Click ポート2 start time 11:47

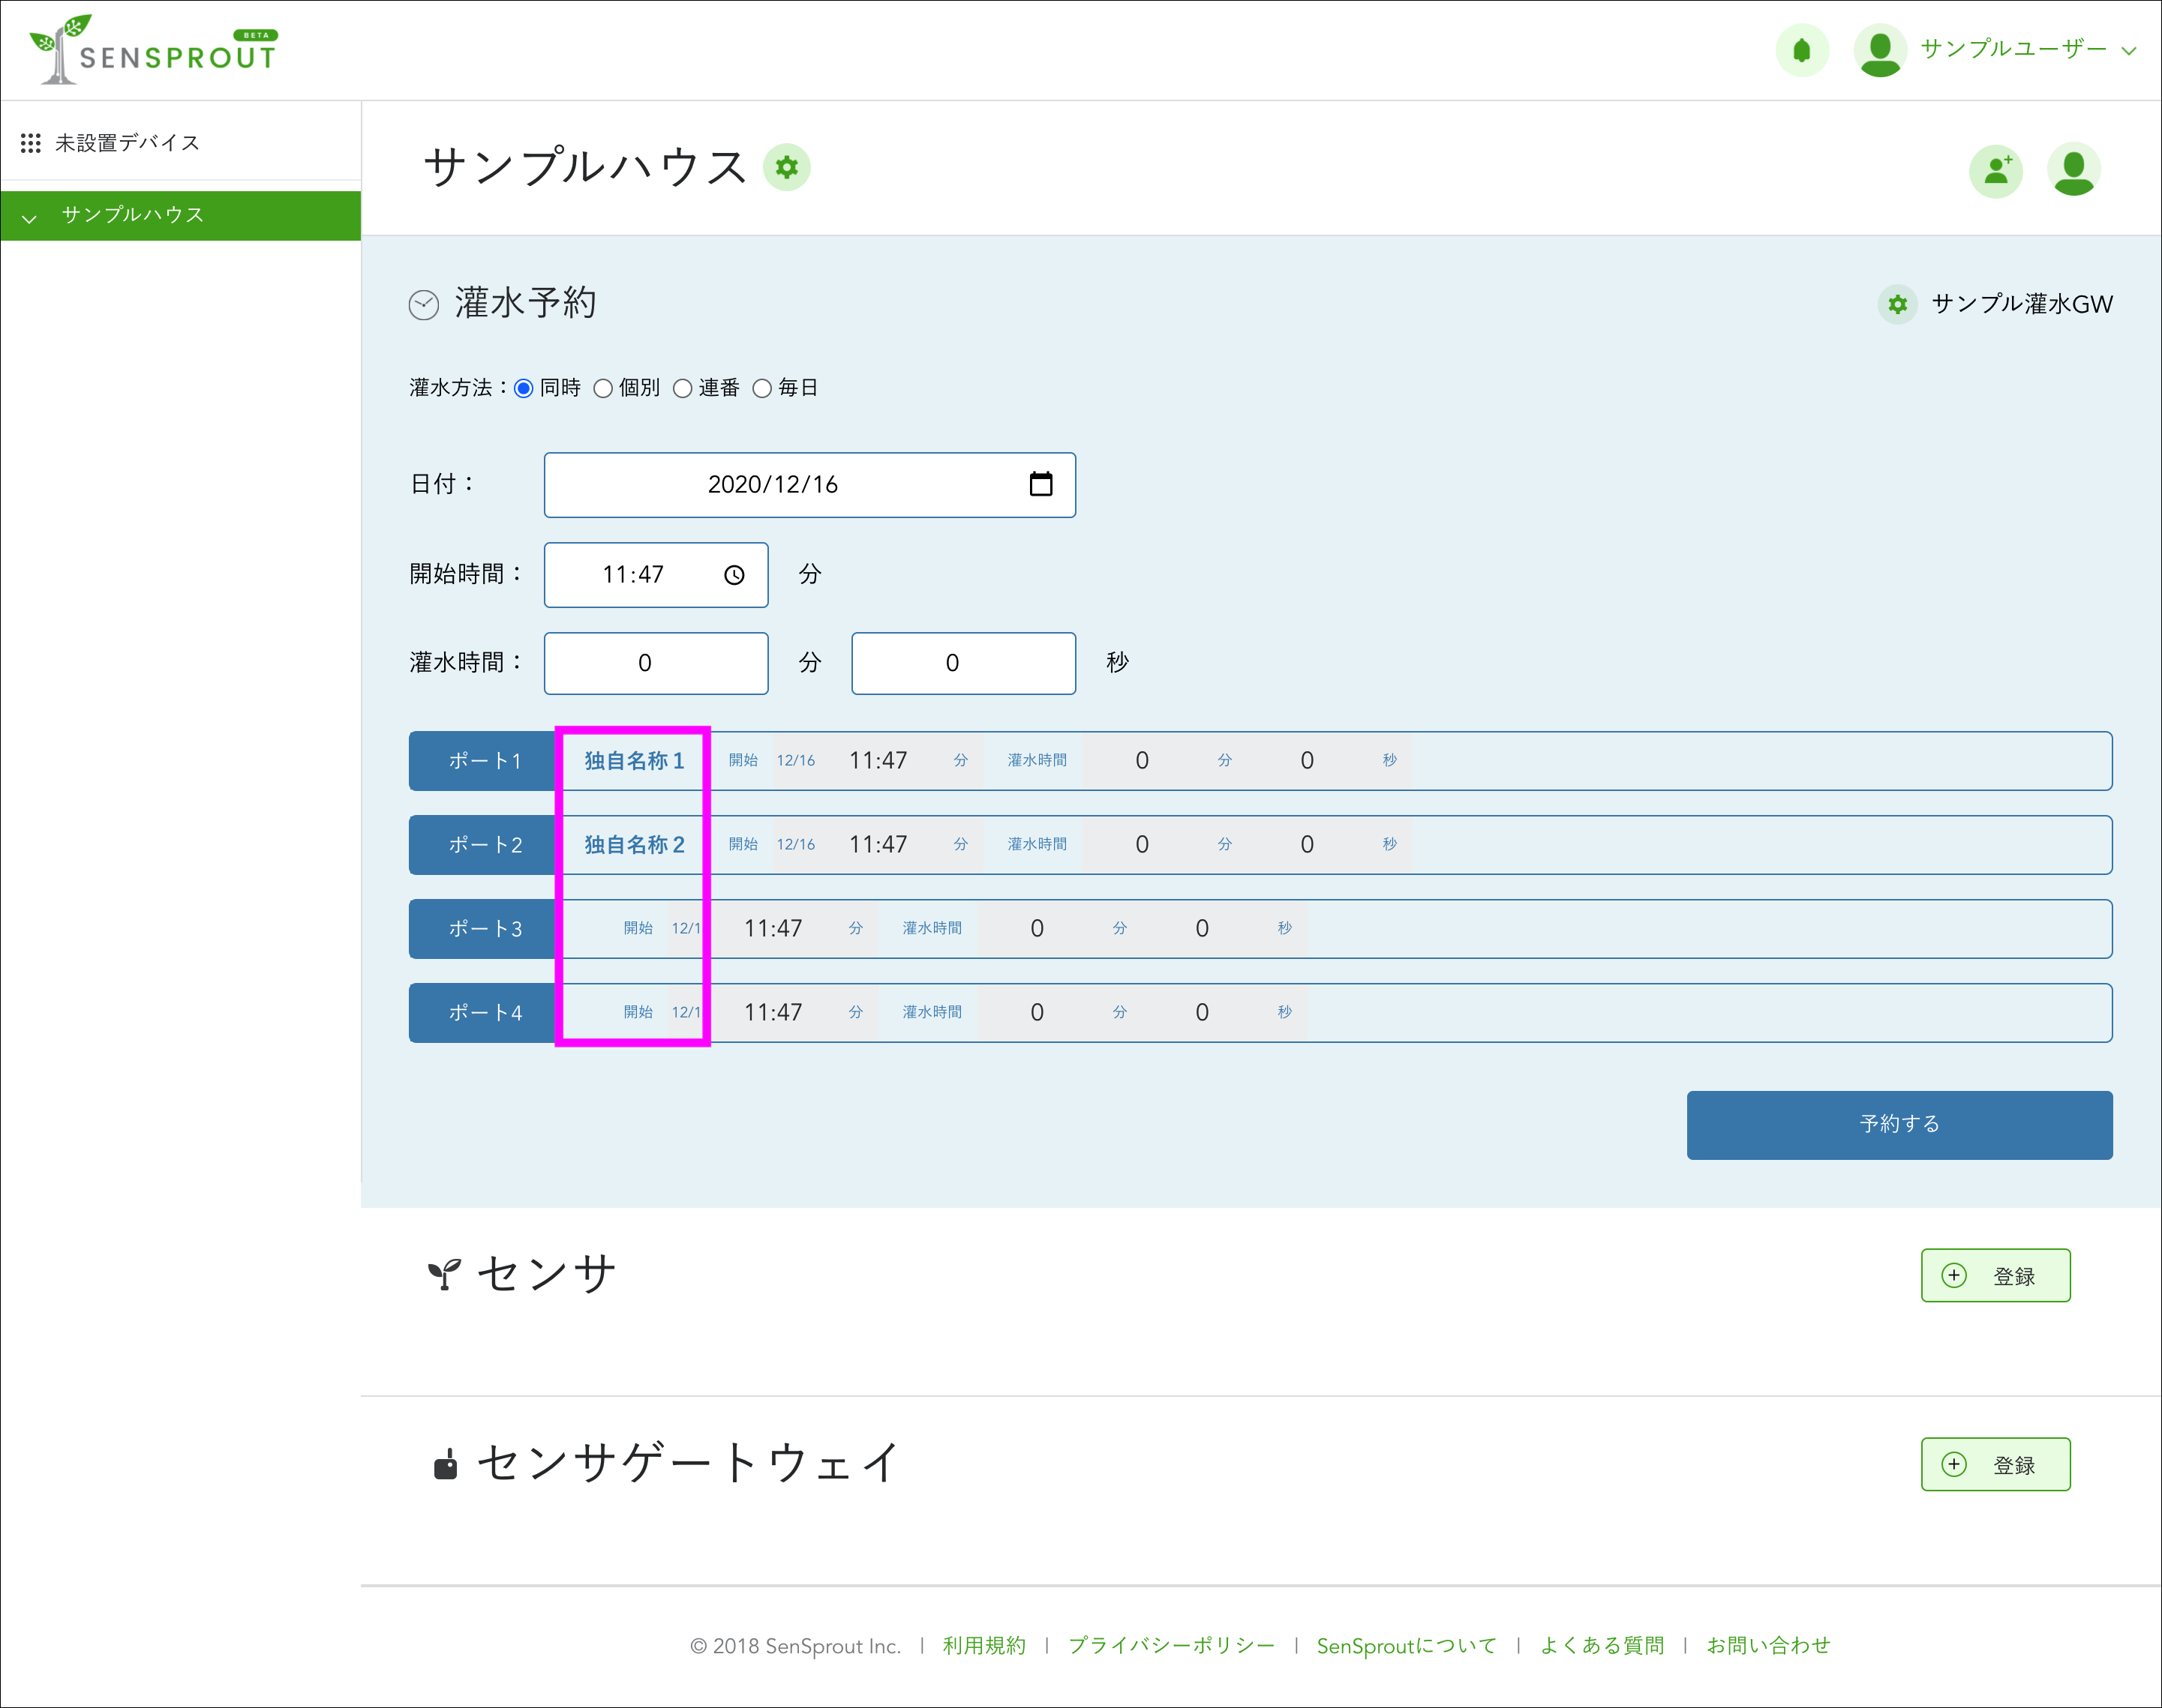point(878,845)
